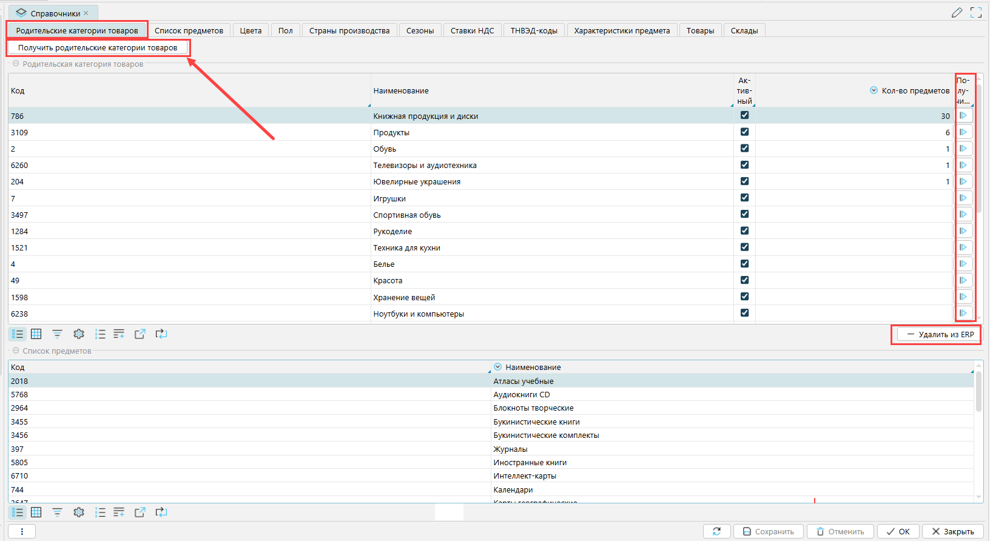
Task: Switch to the Пол tab
Action: (x=286, y=30)
